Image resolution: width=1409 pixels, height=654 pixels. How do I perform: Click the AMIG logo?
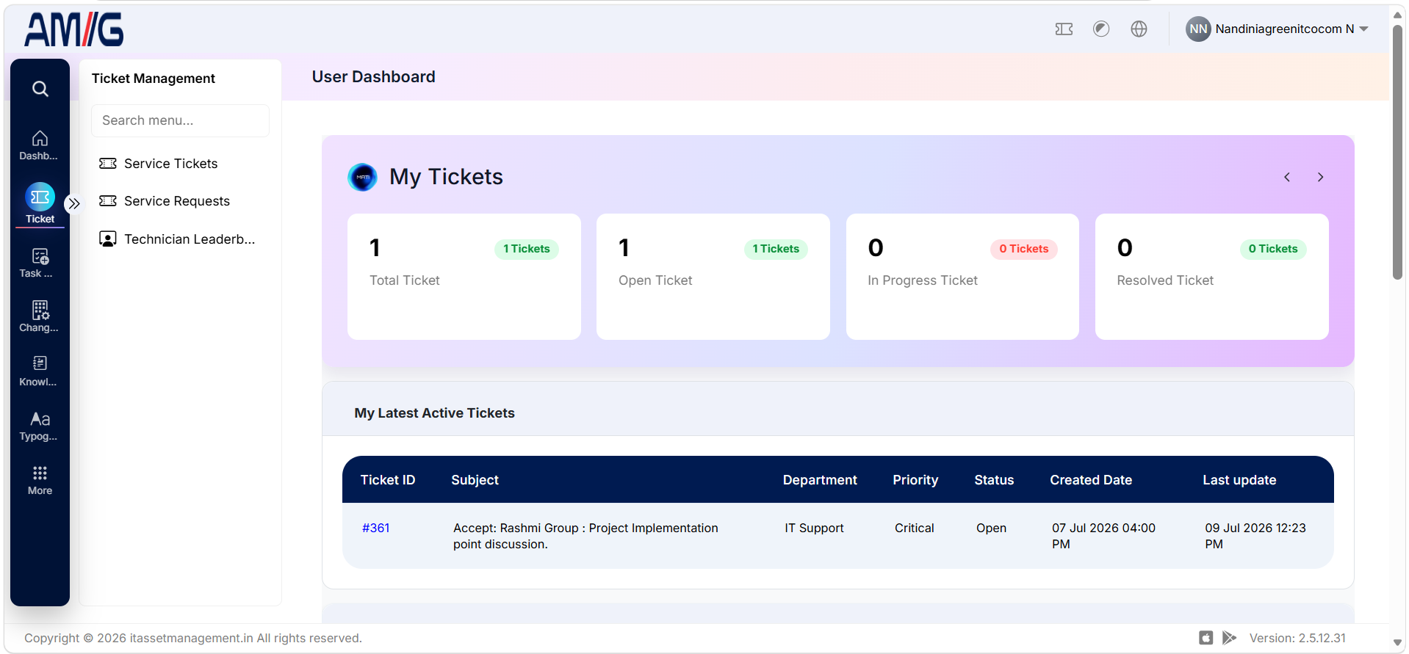(x=73, y=29)
